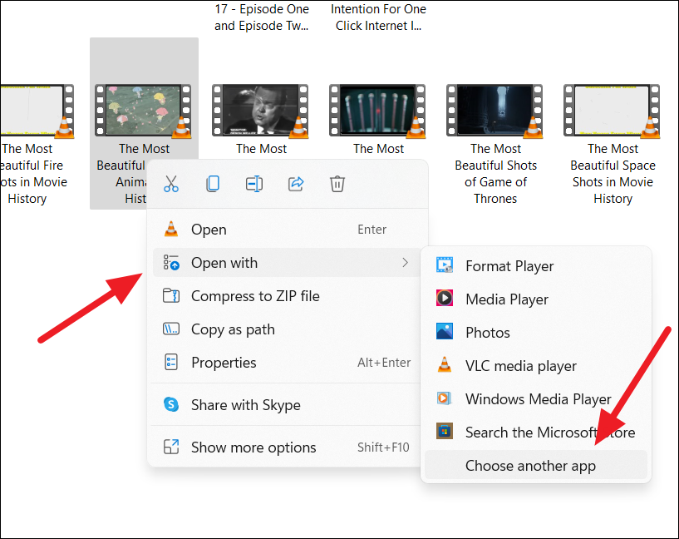Click the Microsoft Store icon
This screenshot has height=539, width=679.
445,431
